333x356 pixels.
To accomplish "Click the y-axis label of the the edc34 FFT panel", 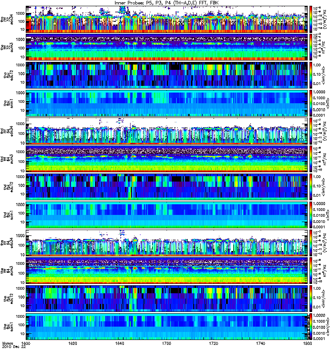I will (x=7, y=243).
